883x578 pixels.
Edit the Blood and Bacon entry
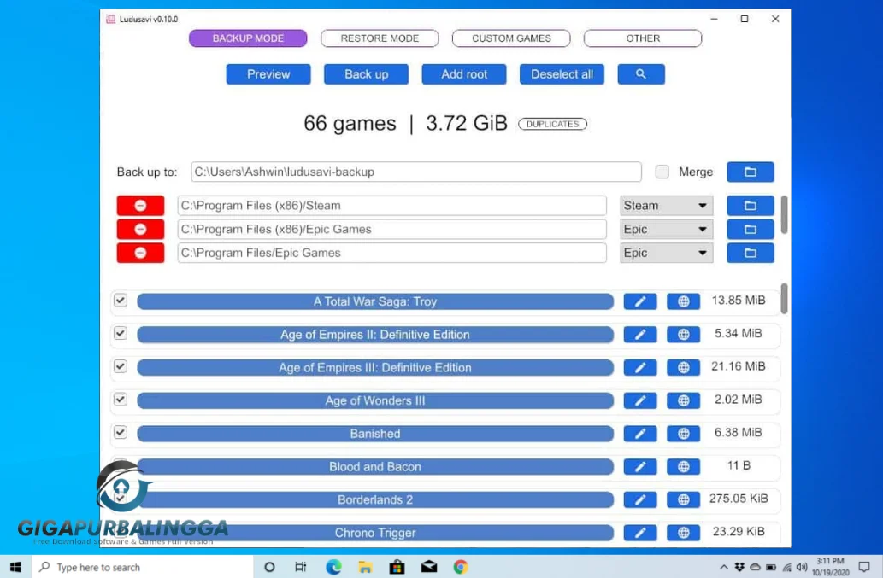[x=639, y=467]
